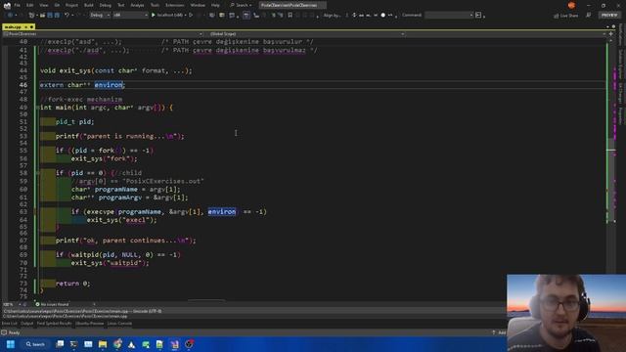The width and height of the screenshot is (626, 352).
Task: Open the Help menu
Action: (x=215, y=5)
